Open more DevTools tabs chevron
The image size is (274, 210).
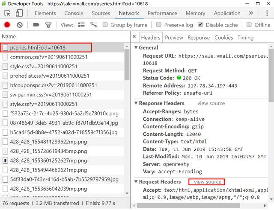coord(251,13)
